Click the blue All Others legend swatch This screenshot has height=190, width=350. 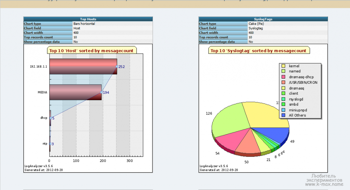[x=283, y=116]
